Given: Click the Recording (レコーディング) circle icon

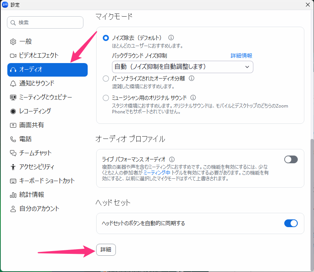Looking at the screenshot, I should pos(13,111).
